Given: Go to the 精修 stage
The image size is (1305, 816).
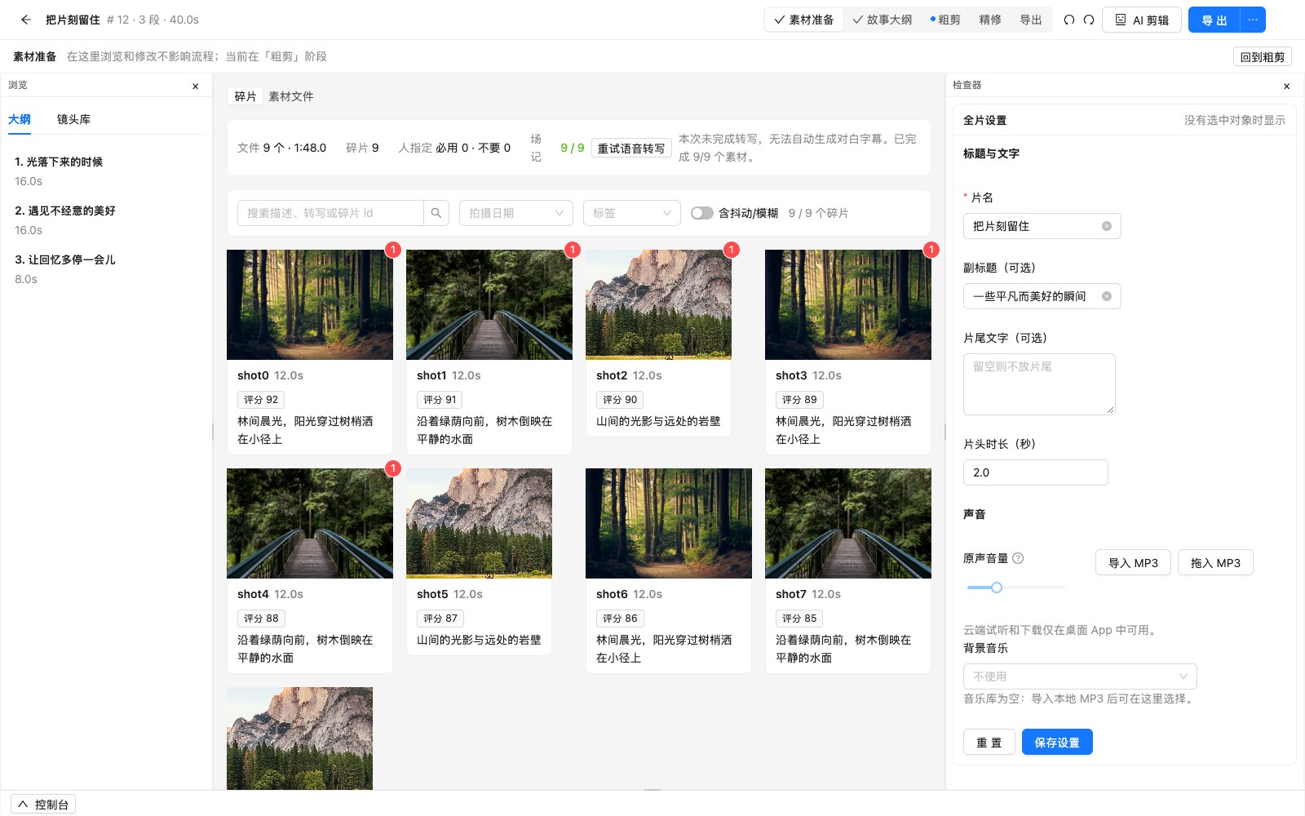Looking at the screenshot, I should tap(990, 20).
